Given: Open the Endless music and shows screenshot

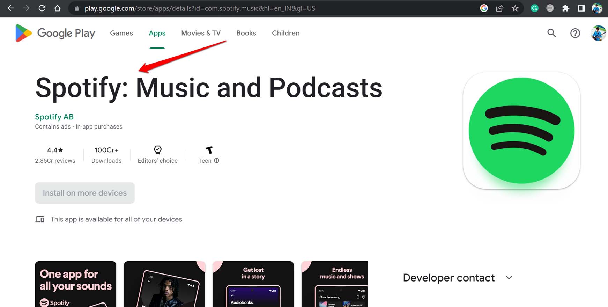Looking at the screenshot, I should click(x=335, y=284).
